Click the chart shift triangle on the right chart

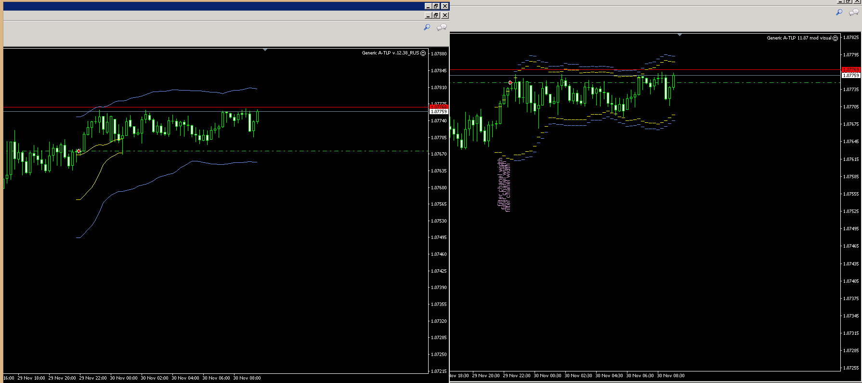click(x=679, y=35)
